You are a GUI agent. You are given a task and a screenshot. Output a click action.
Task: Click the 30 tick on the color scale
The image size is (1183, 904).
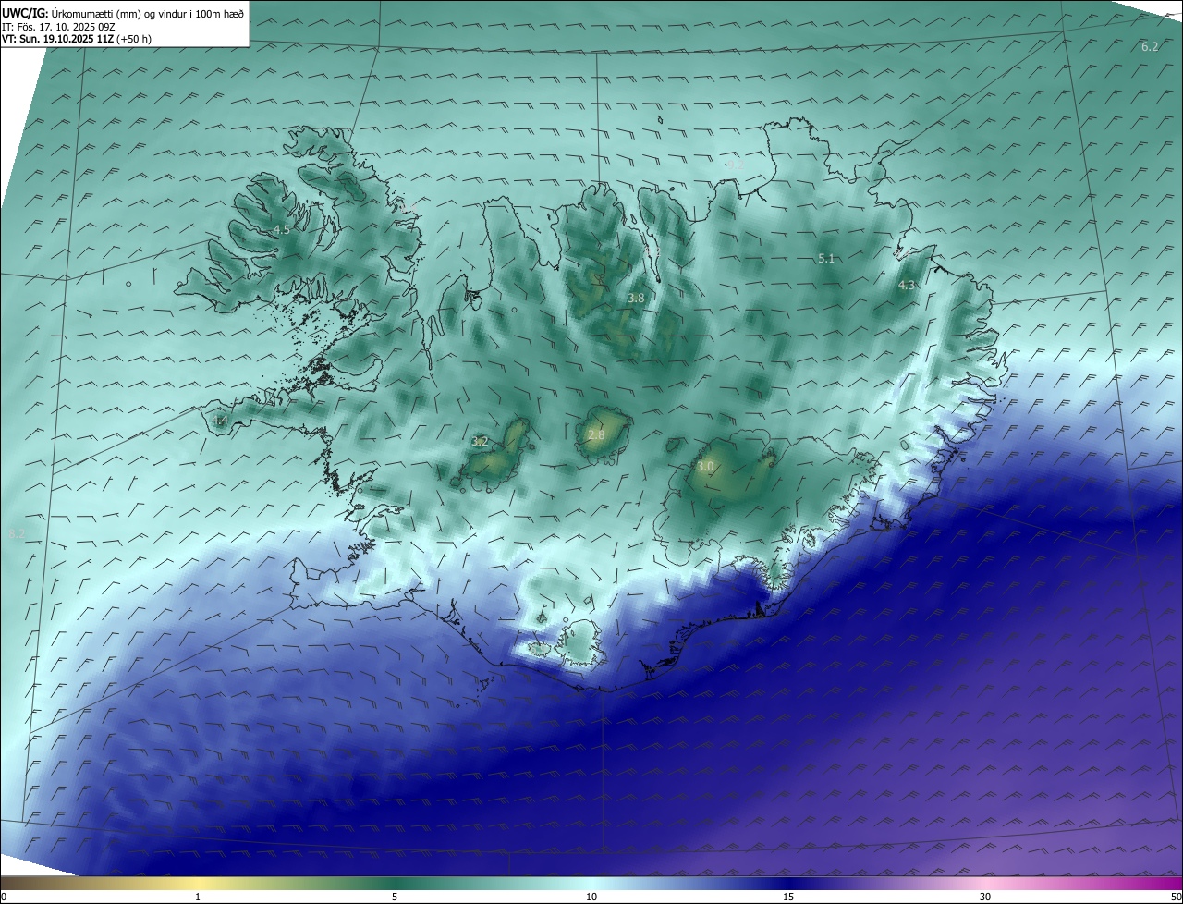985,897
